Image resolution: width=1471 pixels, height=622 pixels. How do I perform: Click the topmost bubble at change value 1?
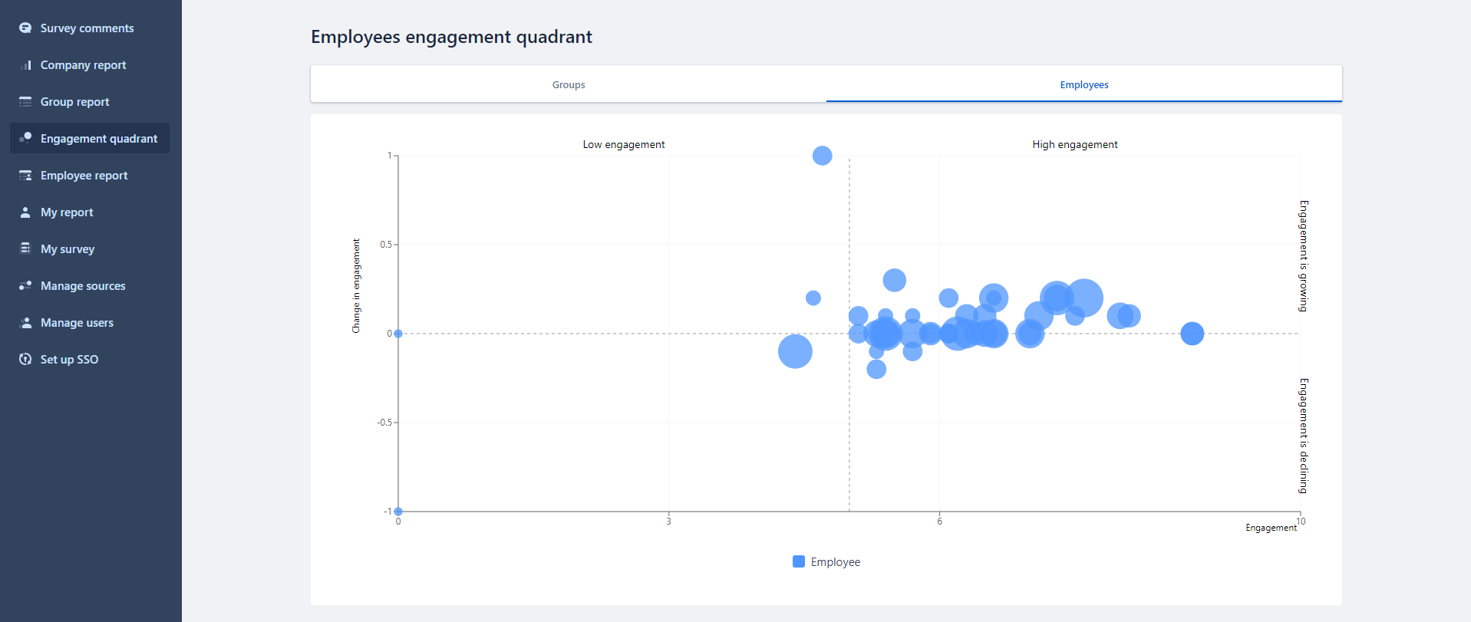822,156
